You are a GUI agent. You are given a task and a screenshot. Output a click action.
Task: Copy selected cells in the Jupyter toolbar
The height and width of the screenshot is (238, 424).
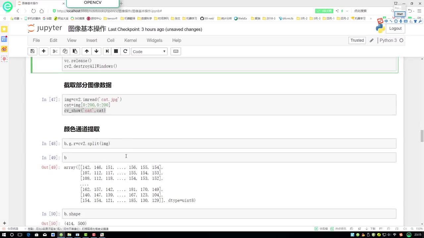pyautogui.click(x=65, y=51)
